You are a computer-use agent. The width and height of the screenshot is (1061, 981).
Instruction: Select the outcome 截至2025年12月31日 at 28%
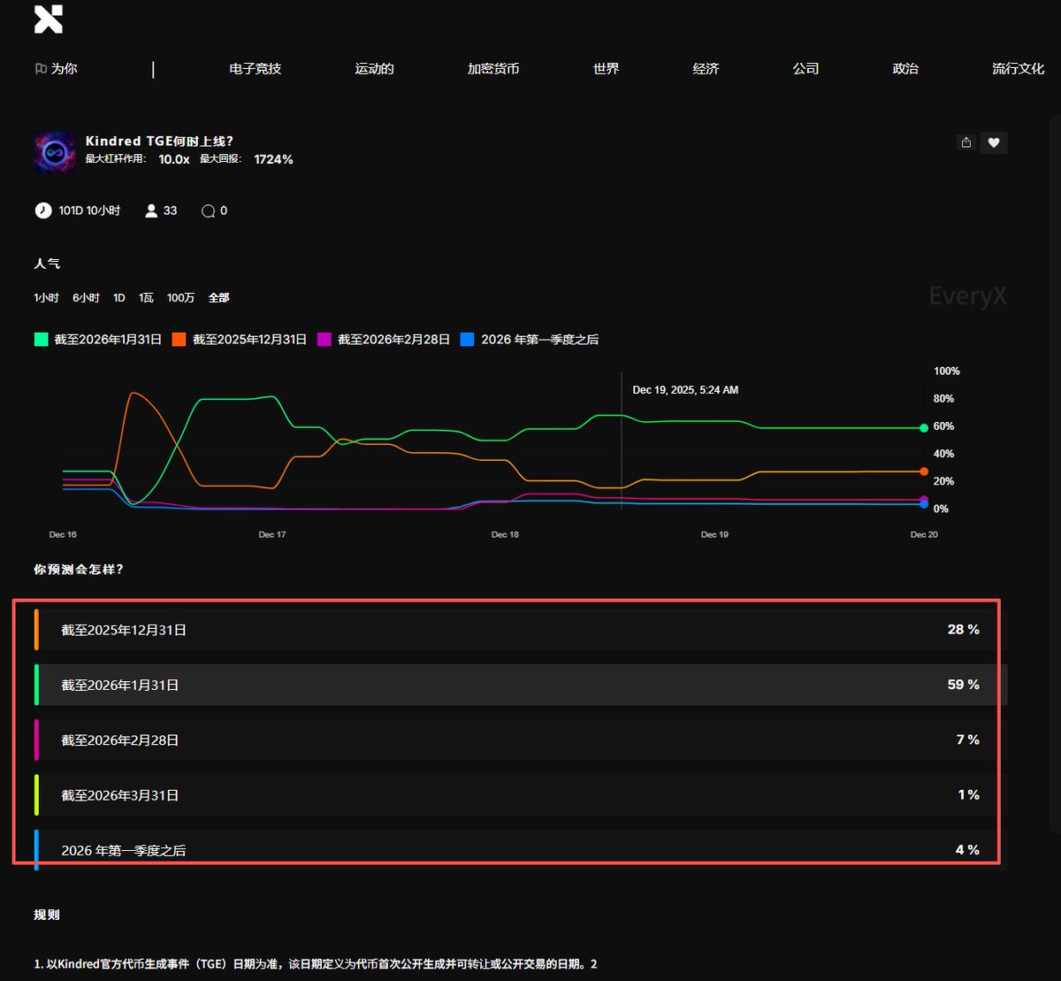tap(520, 630)
